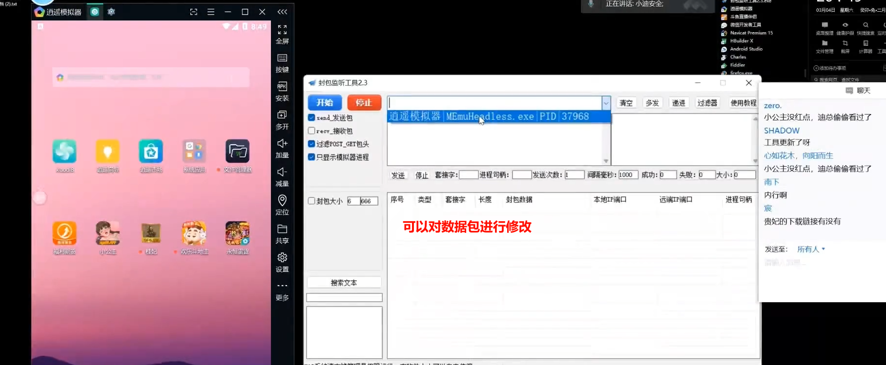Launch the 欢乐斗地主 app icon

(194, 233)
